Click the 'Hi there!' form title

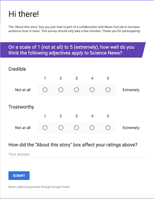point(23,14)
